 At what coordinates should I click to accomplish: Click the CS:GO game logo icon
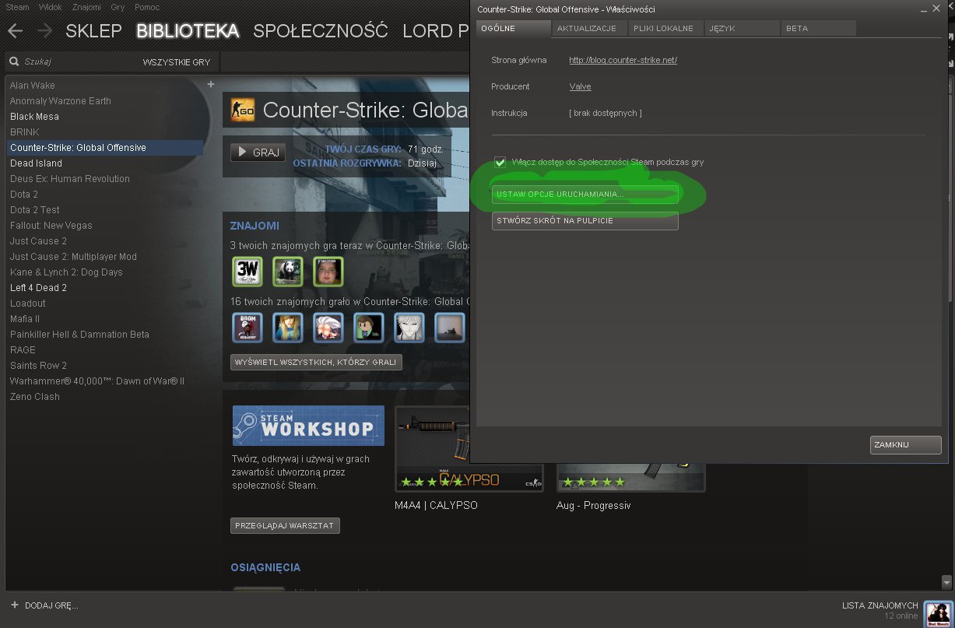coord(243,110)
